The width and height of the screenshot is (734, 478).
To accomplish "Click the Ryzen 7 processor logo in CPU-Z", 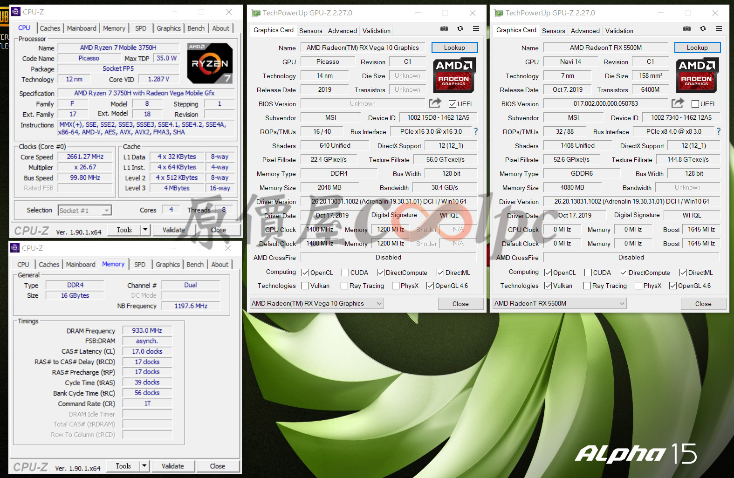I will (x=210, y=63).
